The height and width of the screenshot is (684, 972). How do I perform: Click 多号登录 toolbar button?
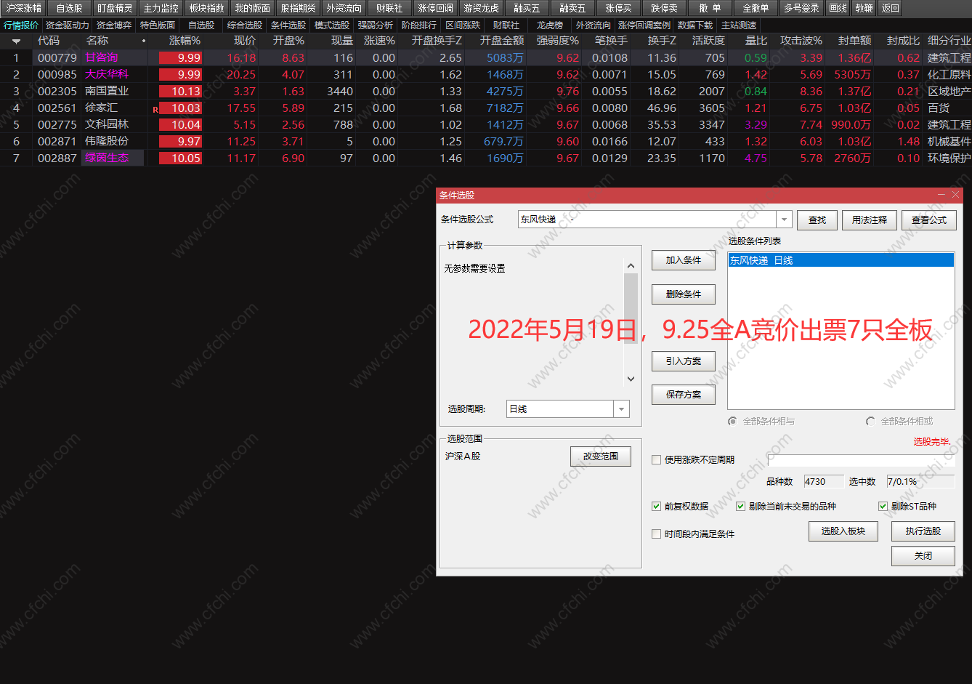(801, 8)
